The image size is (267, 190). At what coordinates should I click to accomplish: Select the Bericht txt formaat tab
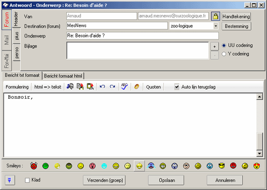pos(22,75)
